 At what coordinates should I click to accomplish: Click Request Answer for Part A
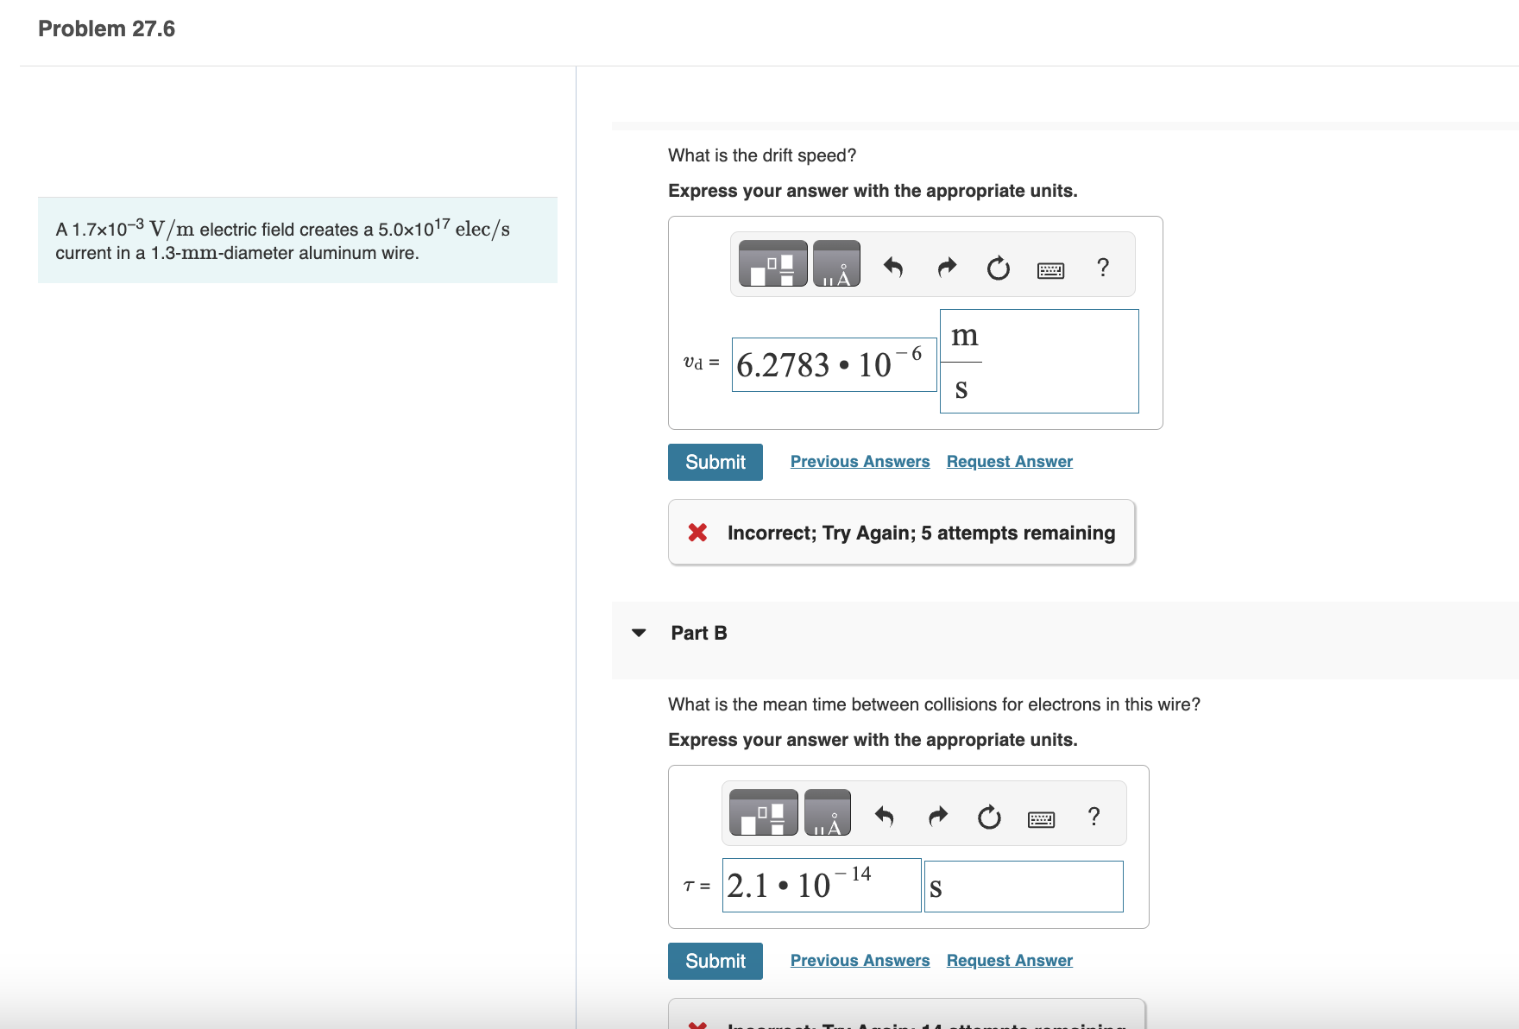pos(1008,461)
